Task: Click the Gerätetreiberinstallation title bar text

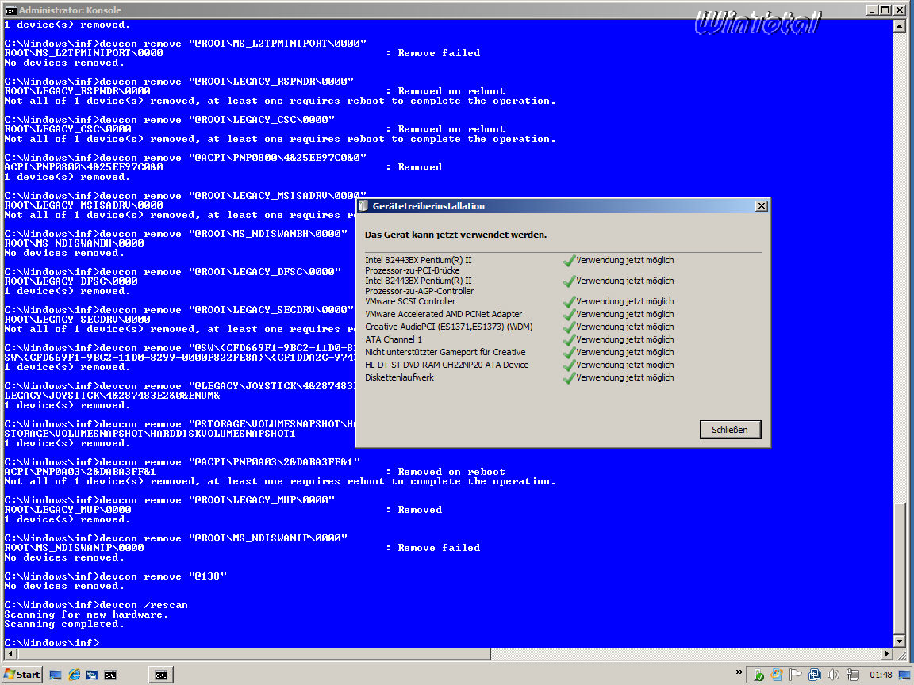Action: coord(428,206)
